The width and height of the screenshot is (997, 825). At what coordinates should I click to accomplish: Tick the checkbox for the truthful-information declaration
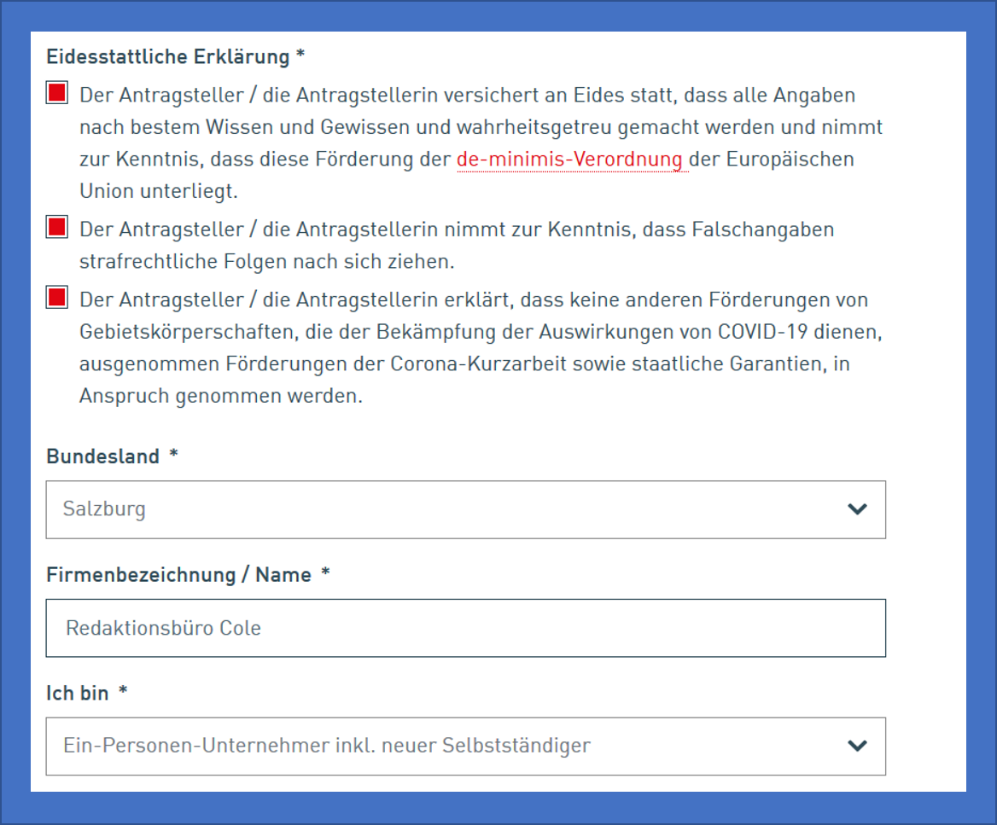[x=56, y=94]
